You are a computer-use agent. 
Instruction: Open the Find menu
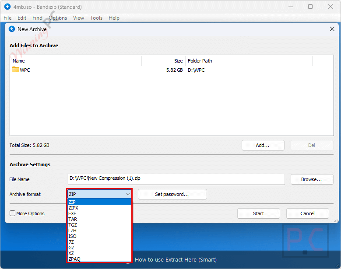pos(37,18)
